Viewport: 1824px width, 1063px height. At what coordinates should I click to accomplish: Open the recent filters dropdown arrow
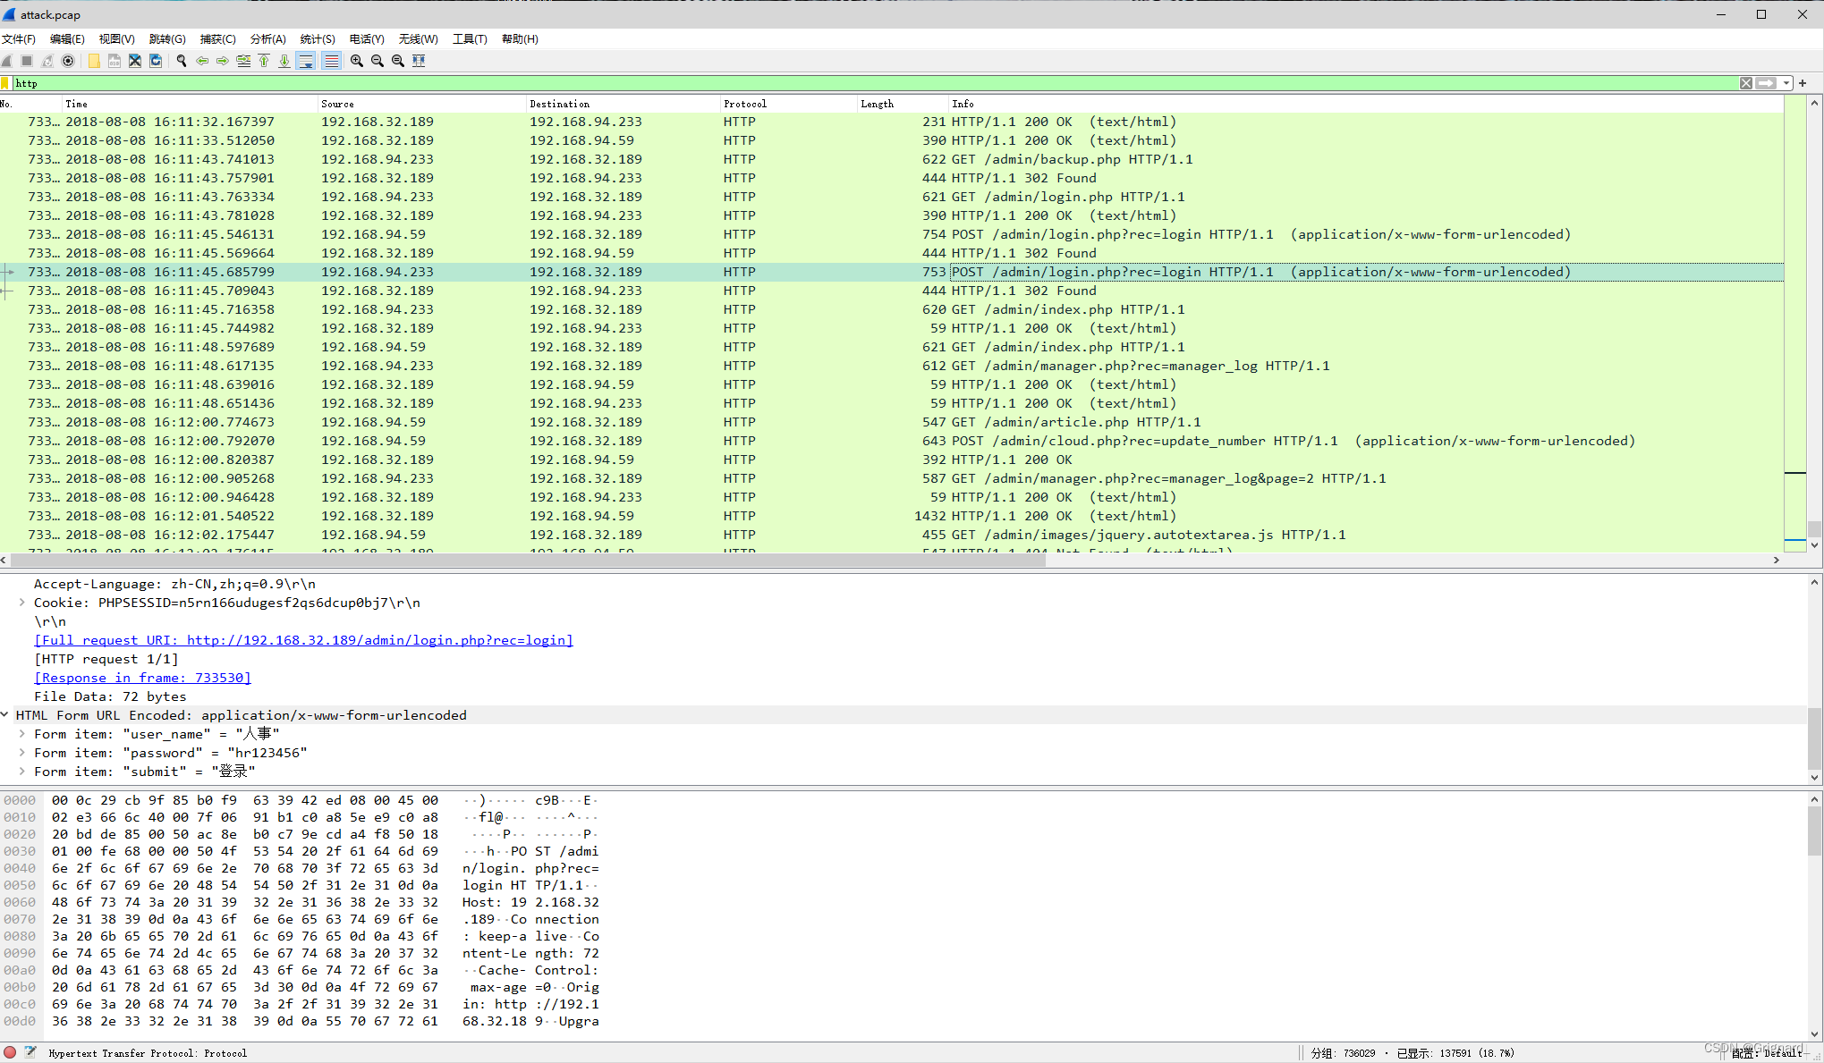tap(1786, 83)
